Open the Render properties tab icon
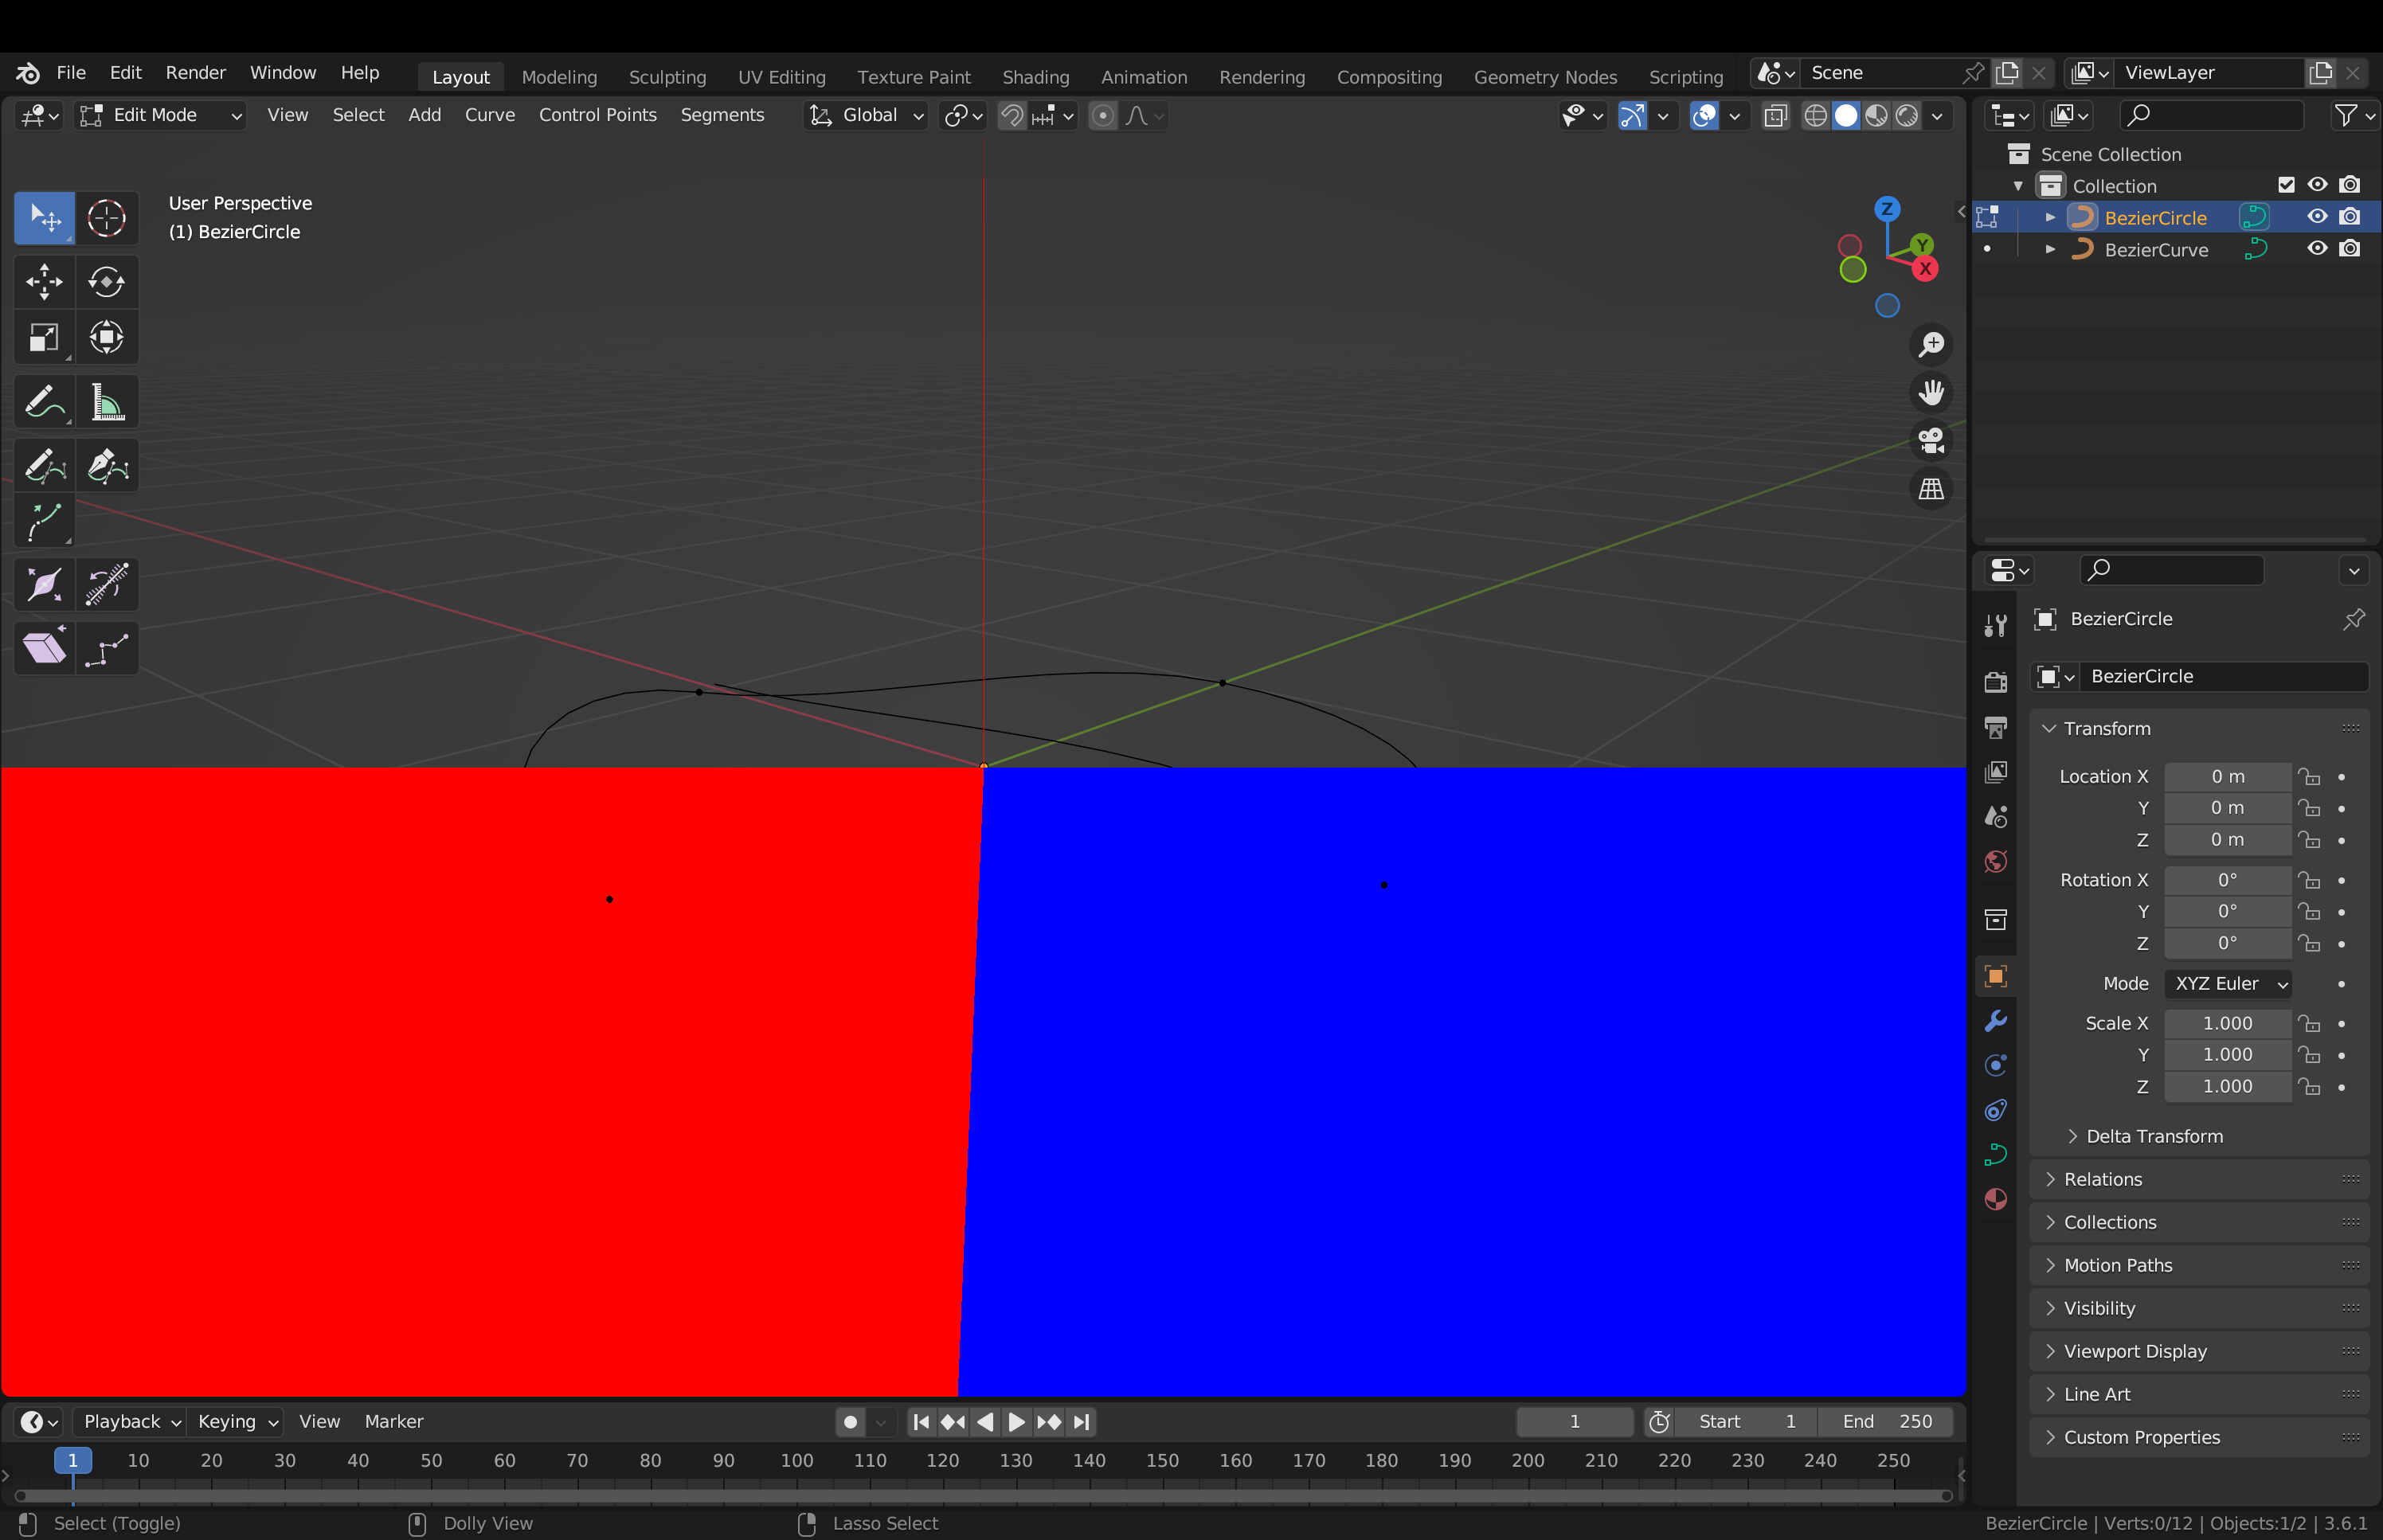 coord(1995,682)
